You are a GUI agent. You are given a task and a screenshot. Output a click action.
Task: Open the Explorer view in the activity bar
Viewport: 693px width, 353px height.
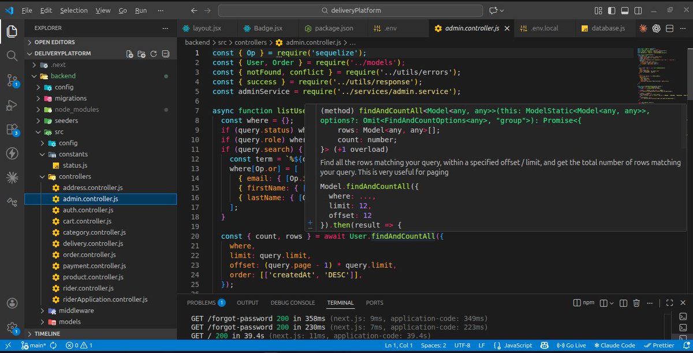point(12,32)
